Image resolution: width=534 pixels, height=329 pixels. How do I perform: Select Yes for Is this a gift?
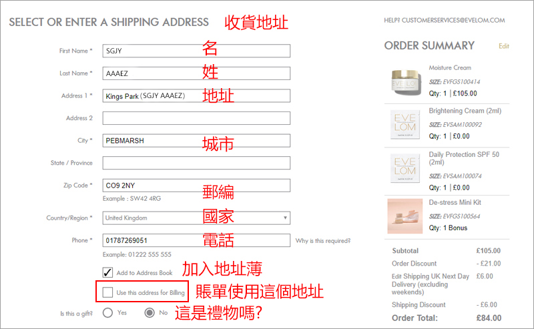click(x=107, y=313)
